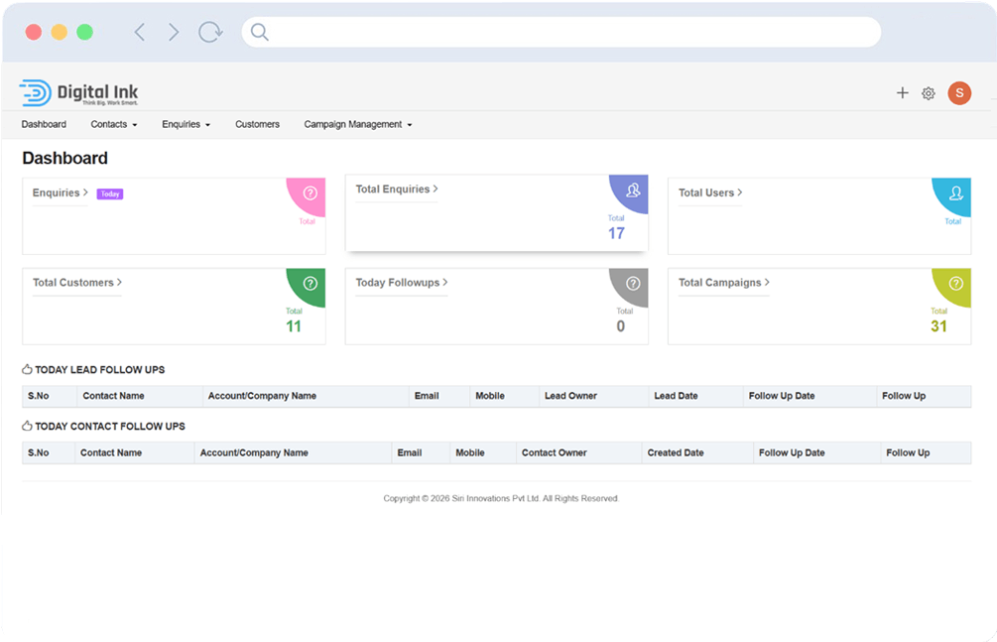Open the Campaign Management dropdown
997x642 pixels.
(357, 125)
